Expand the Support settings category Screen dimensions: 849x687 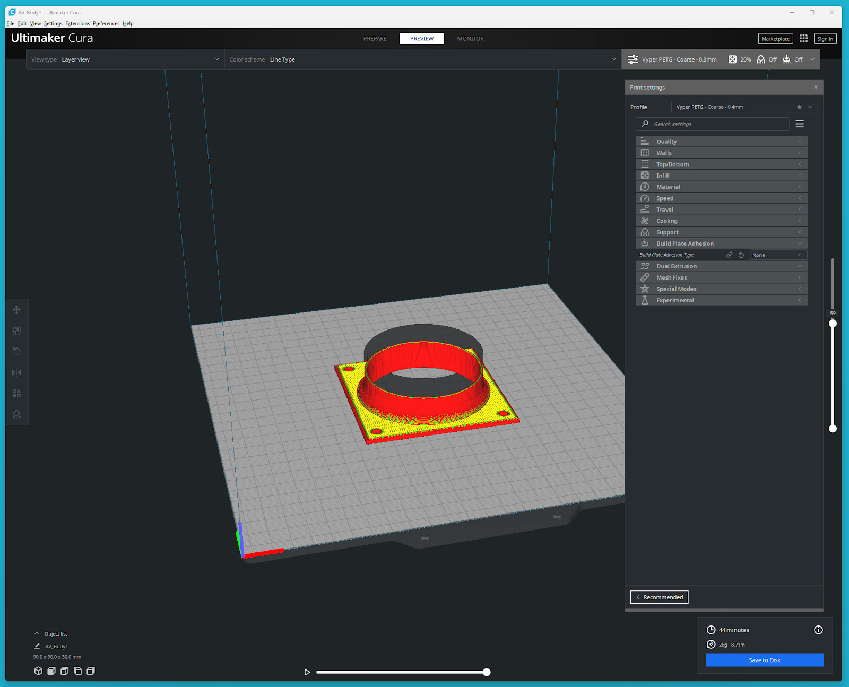[x=721, y=232]
